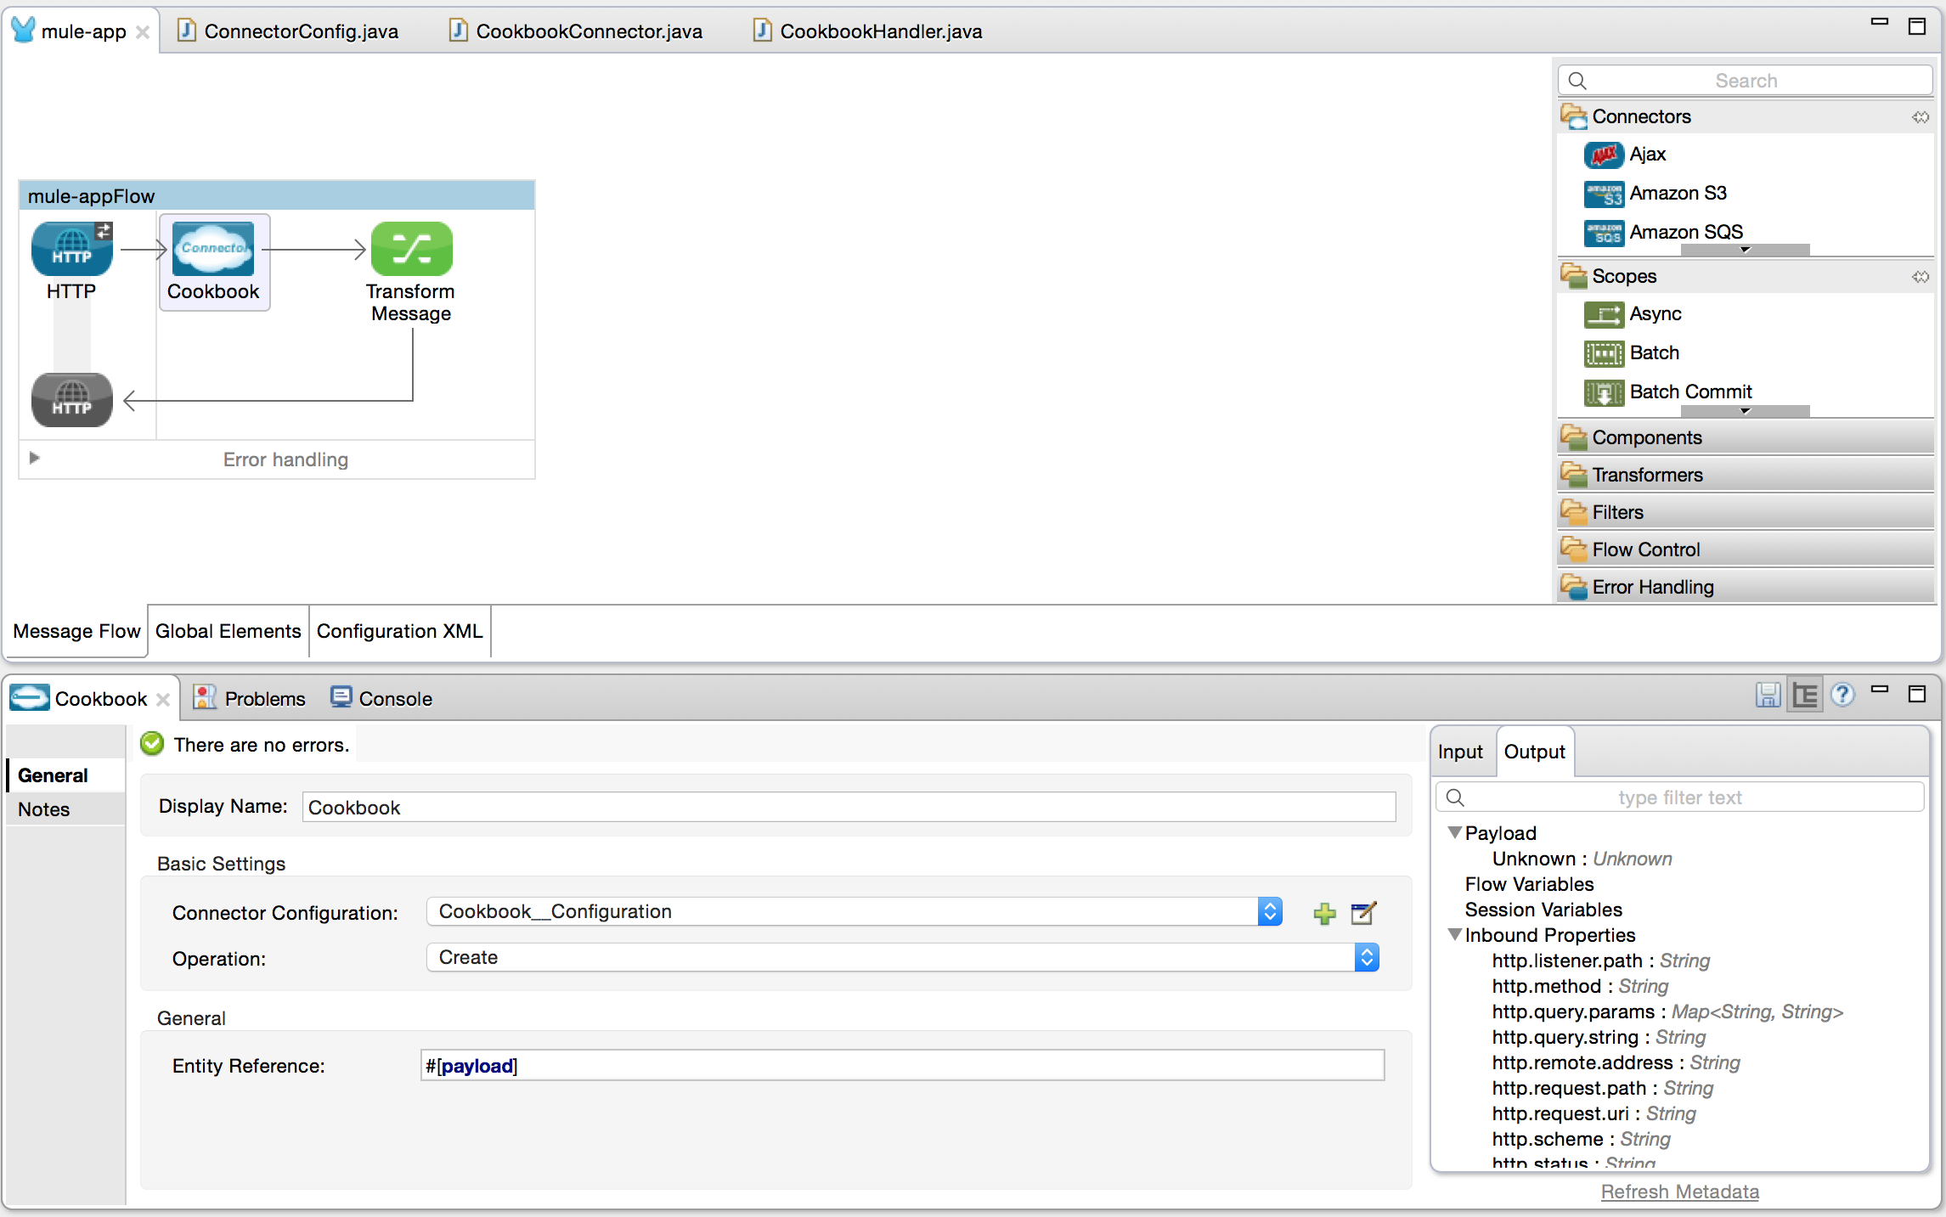The image size is (1946, 1217).
Task: Click the save icon in properties toolbar
Action: [x=1768, y=696]
